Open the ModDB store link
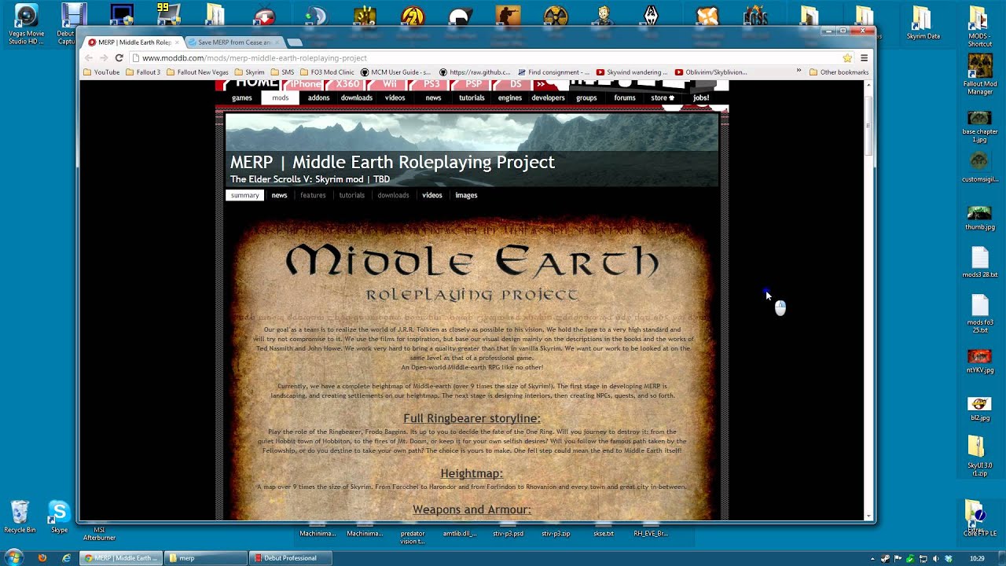This screenshot has height=566, width=1006. click(x=663, y=97)
